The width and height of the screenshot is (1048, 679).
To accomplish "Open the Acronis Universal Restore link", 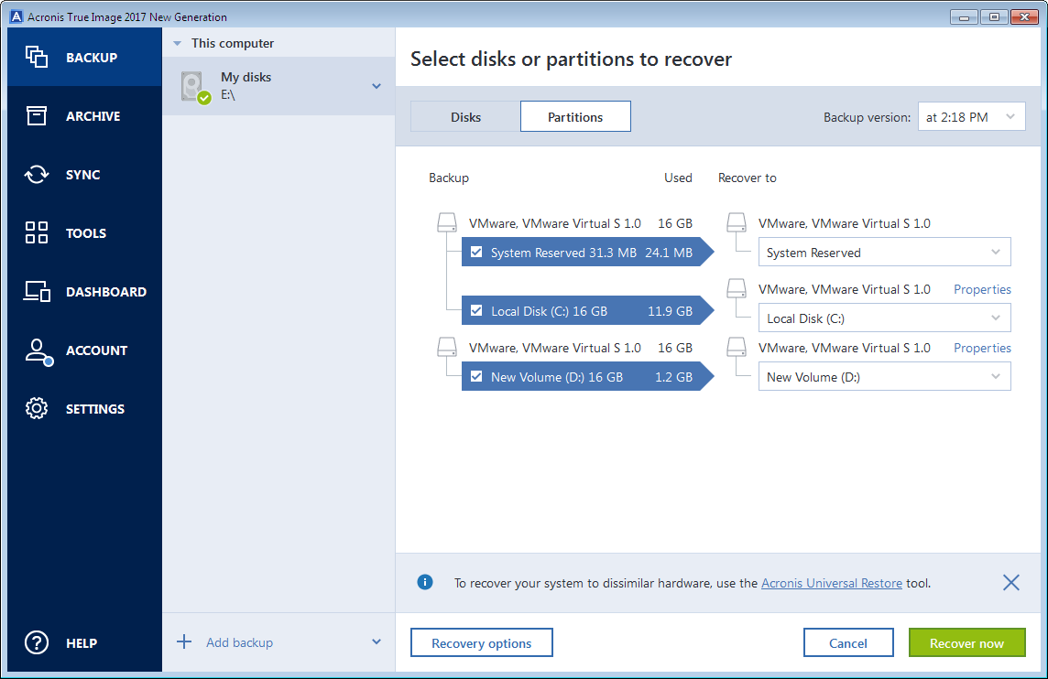I will (831, 583).
